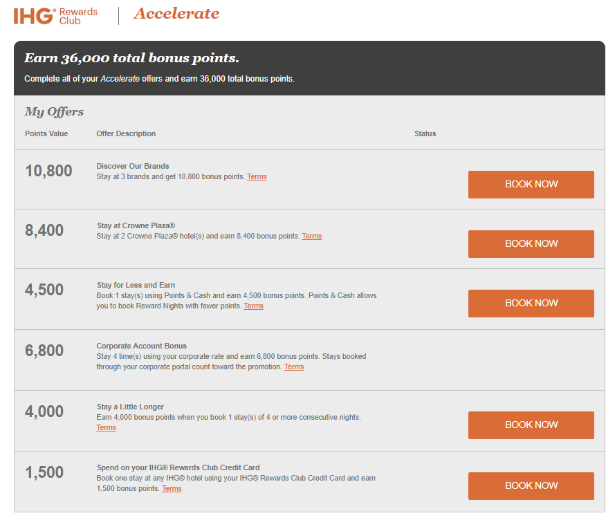
Task: Click the 'Discover Our Brands' offer title
Action: [133, 166]
